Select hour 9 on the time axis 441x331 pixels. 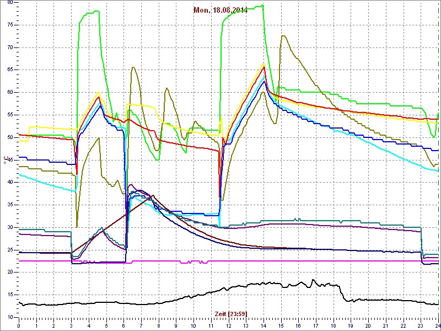click(x=176, y=325)
